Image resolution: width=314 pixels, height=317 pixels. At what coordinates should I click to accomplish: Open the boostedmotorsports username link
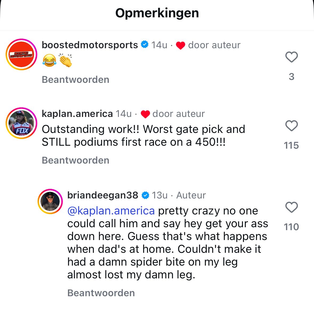tap(90, 45)
